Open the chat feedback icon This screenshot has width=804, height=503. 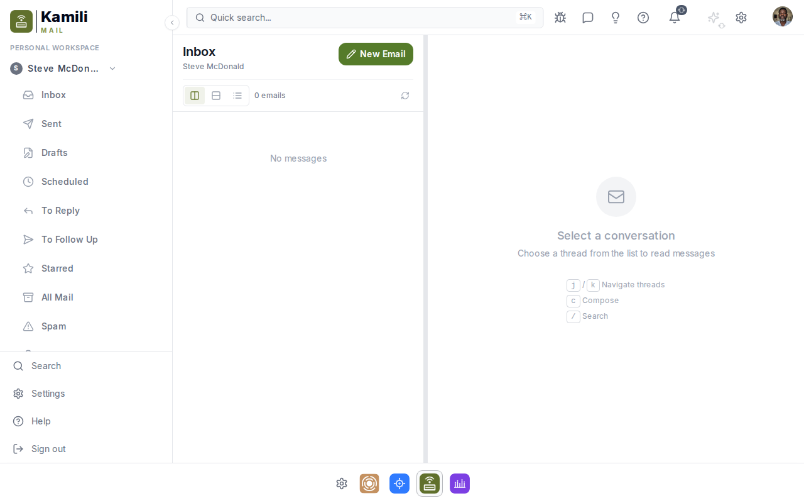point(588,18)
